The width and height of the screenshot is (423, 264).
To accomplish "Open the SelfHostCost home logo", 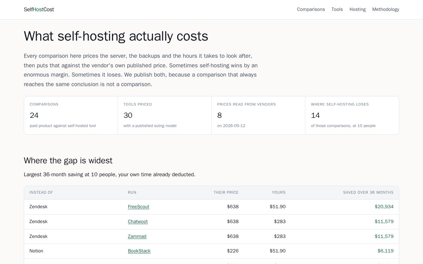I will pyautogui.click(x=39, y=9).
